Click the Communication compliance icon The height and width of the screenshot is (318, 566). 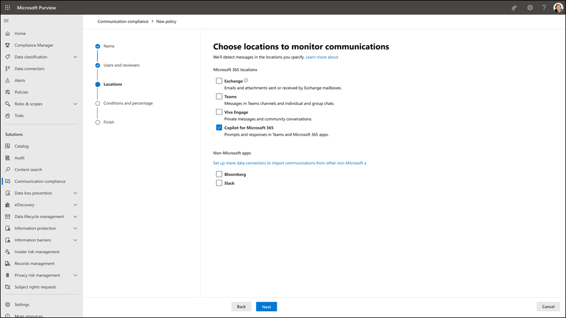click(7, 181)
